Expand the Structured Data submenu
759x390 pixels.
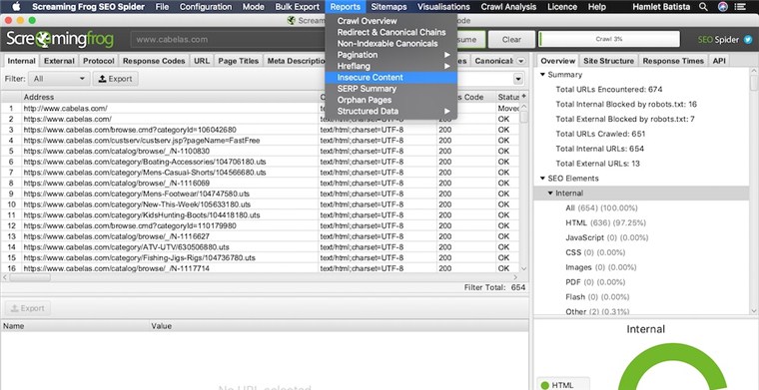tap(391, 111)
